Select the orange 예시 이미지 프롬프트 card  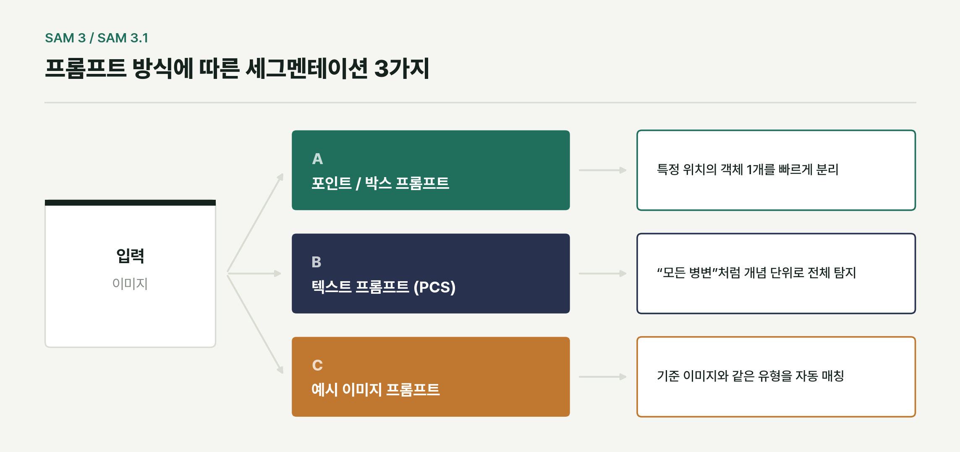tap(431, 376)
